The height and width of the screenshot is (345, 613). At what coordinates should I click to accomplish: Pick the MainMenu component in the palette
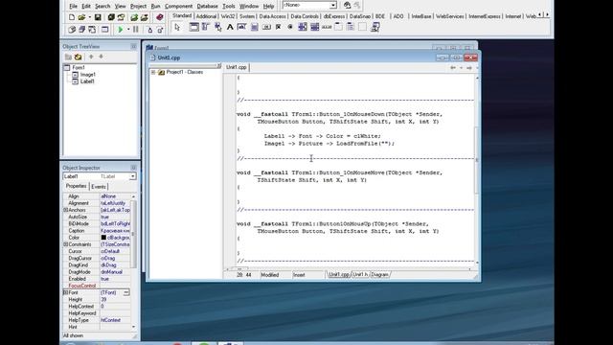[206, 27]
